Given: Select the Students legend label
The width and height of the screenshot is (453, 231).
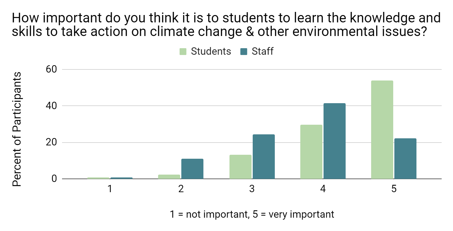Looking at the screenshot, I should [x=211, y=51].
